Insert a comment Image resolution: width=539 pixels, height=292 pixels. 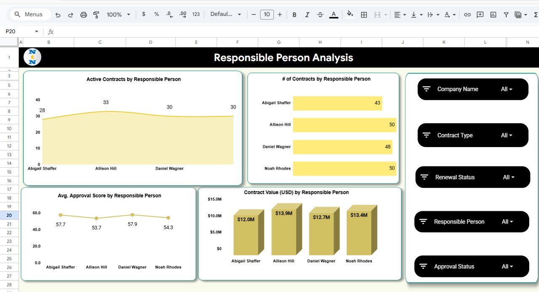480,14
